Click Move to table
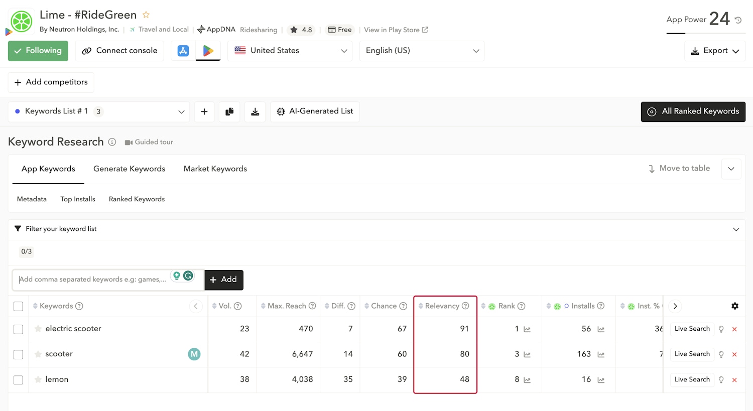 679,169
